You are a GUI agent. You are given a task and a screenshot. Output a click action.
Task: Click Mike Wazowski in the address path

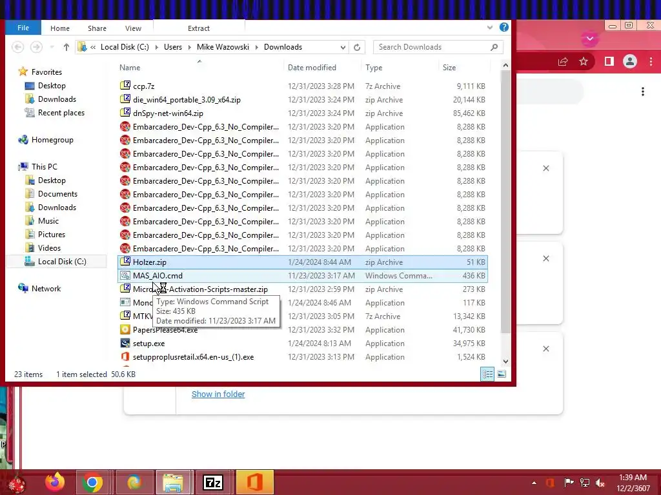pos(223,46)
